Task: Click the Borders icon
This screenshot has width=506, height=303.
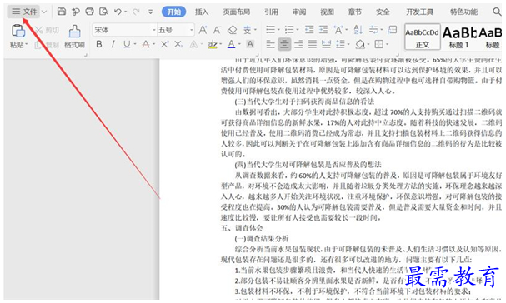Action: [378, 44]
